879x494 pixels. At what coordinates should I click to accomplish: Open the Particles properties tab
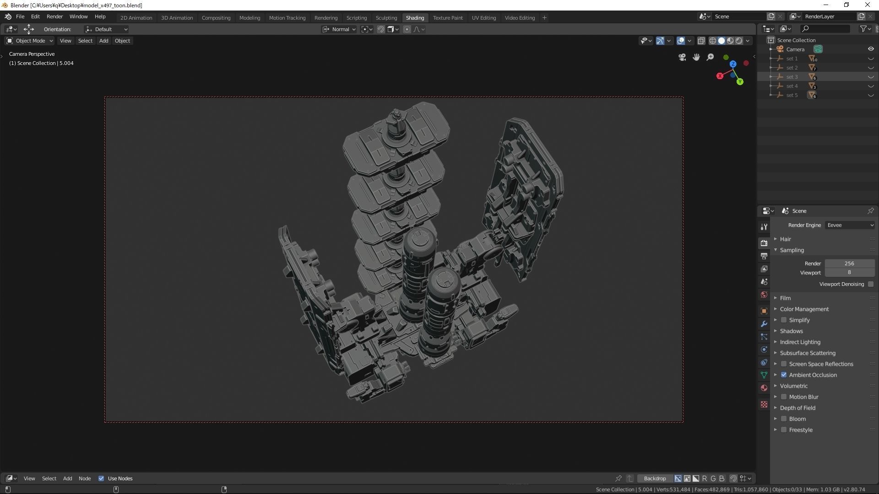[764, 337]
